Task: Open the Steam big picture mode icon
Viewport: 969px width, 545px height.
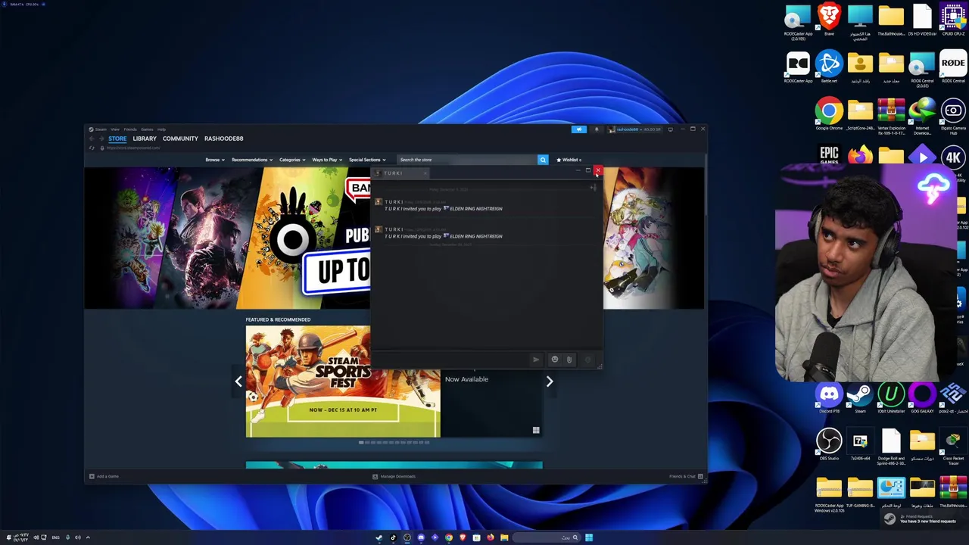Action: [670, 129]
